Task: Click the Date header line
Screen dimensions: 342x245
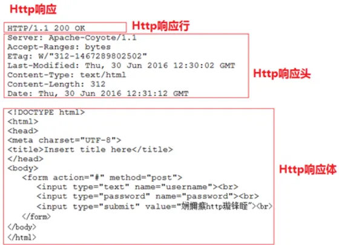Action: (x=98, y=93)
